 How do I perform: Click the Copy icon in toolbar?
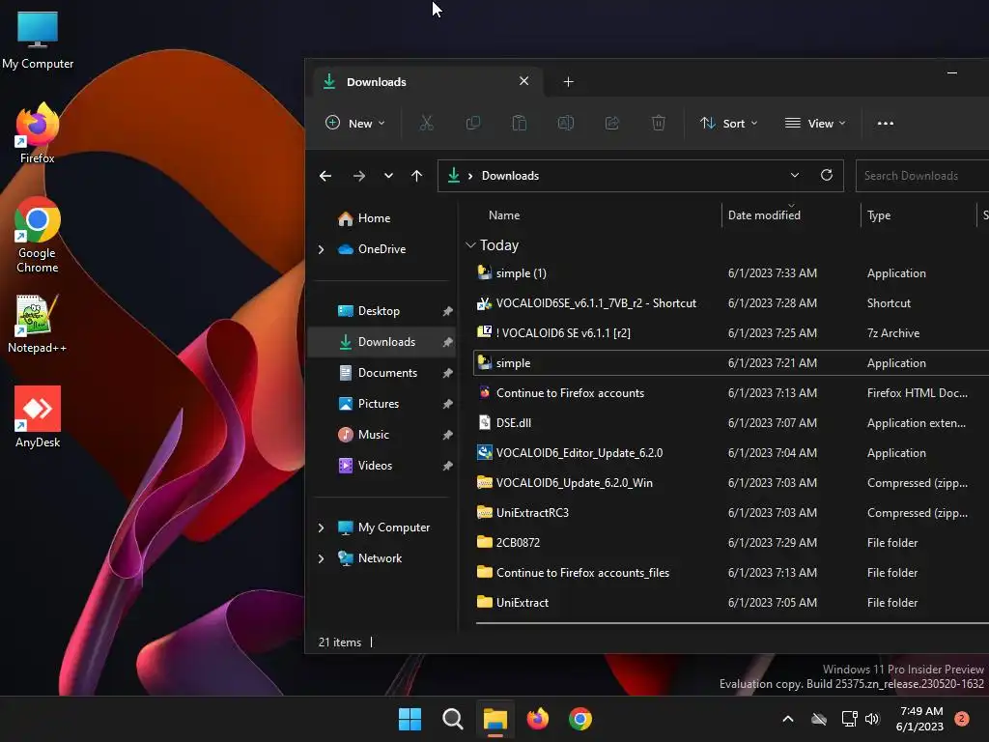(x=473, y=123)
